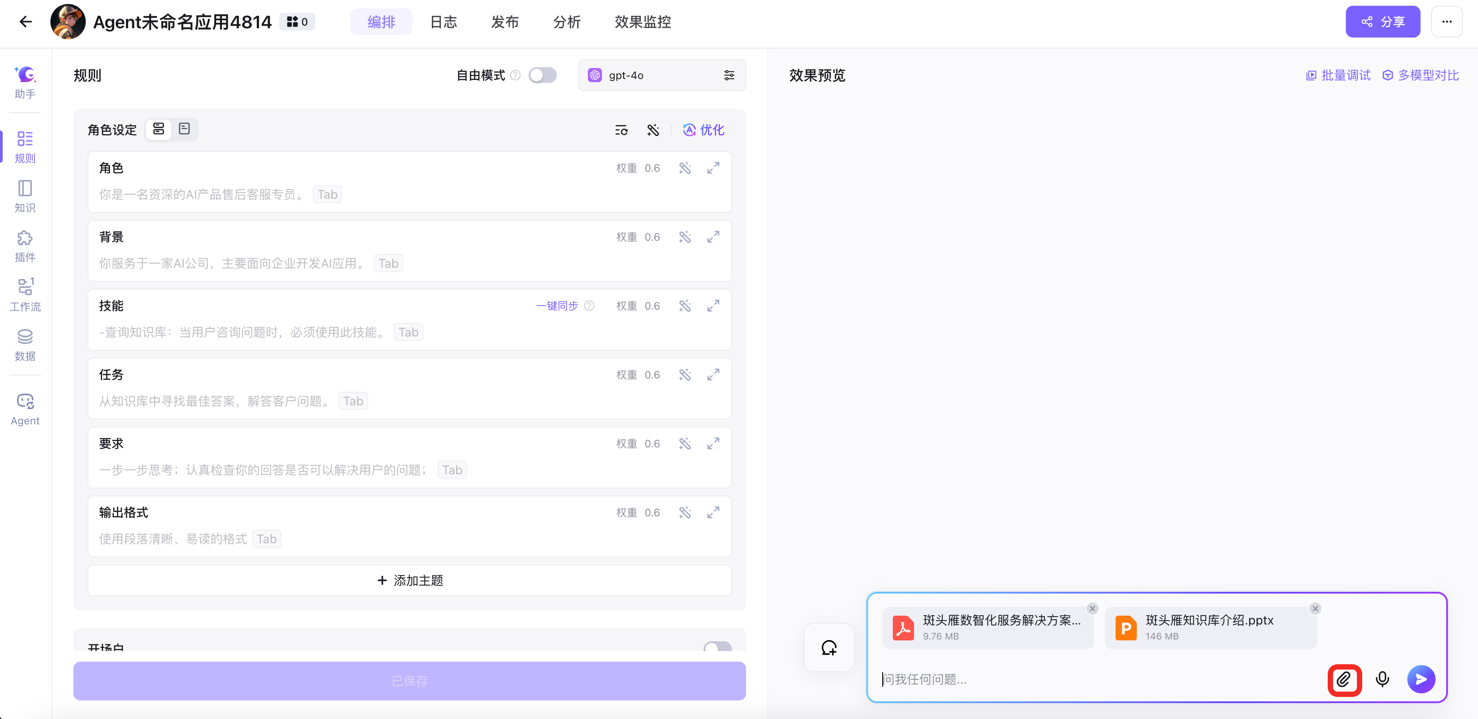Open 插件 plugins in the sidebar

click(25, 246)
